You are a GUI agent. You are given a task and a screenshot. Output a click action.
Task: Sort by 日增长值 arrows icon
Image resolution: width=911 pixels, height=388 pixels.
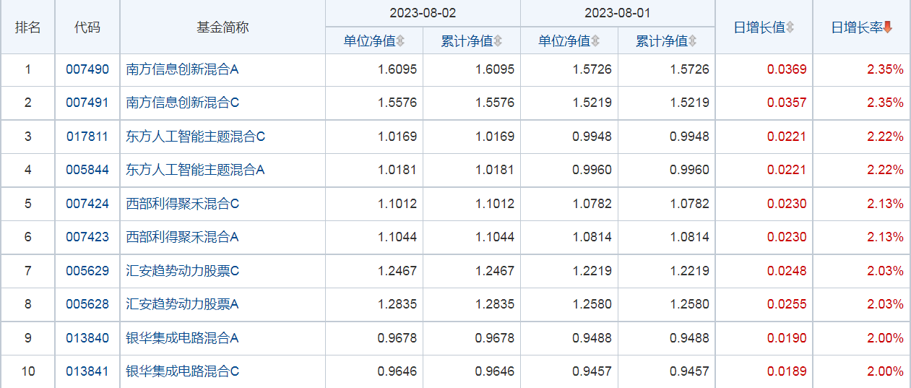(790, 27)
